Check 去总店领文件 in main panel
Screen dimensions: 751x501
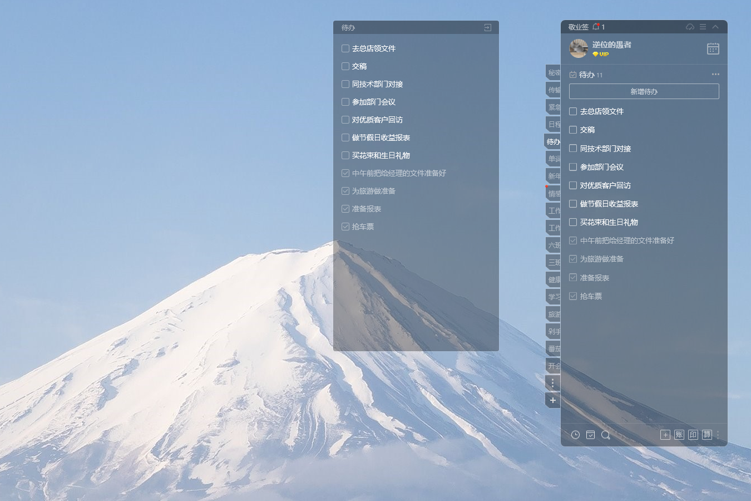[x=573, y=111]
